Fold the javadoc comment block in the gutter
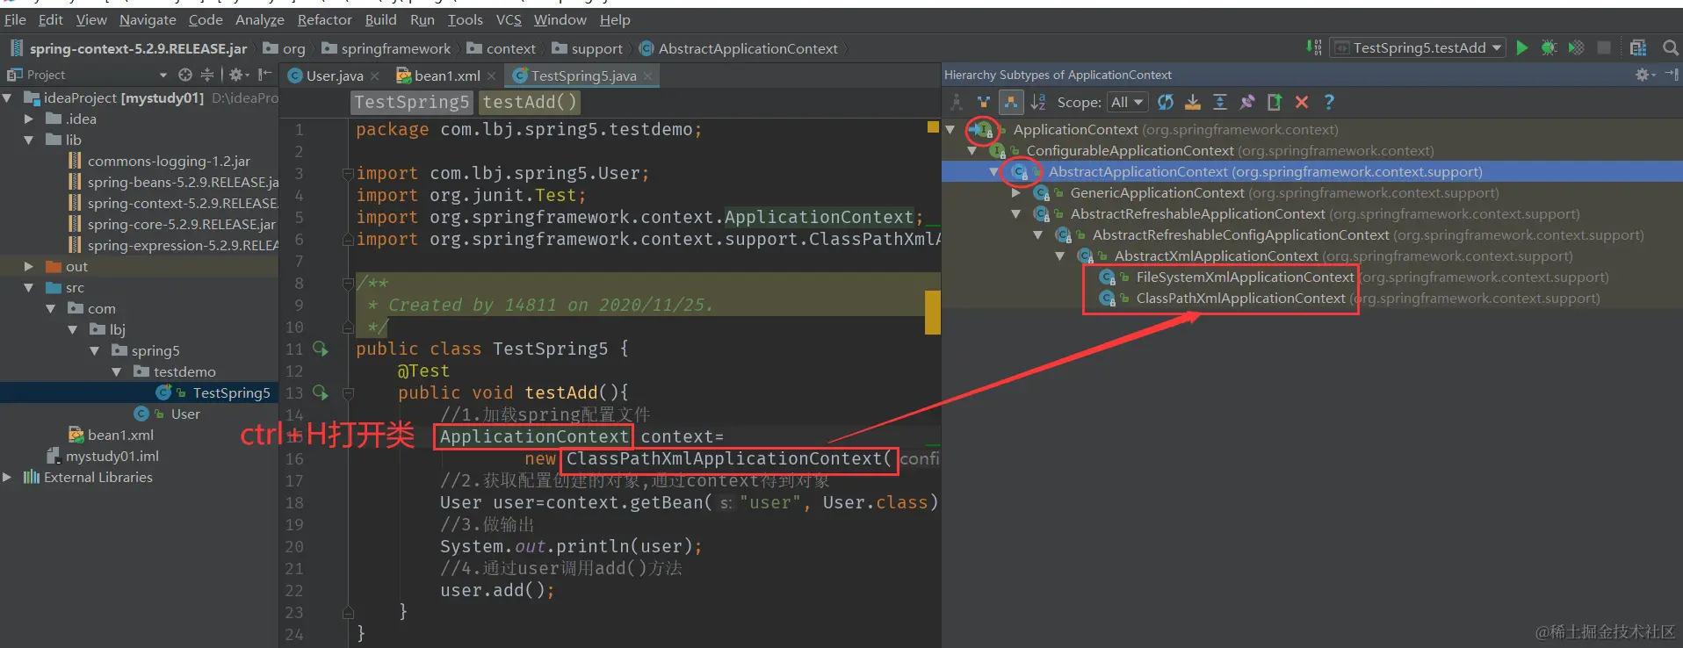 point(348,283)
